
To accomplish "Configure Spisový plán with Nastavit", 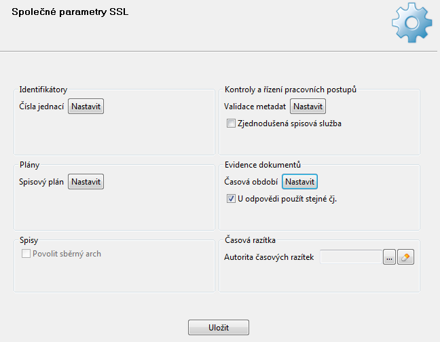I will coord(86,182).
